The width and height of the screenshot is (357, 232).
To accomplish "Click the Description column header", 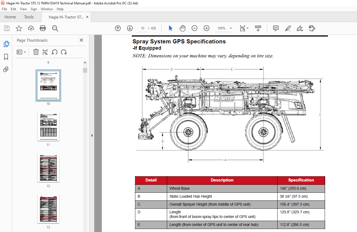I will [x=222, y=180].
